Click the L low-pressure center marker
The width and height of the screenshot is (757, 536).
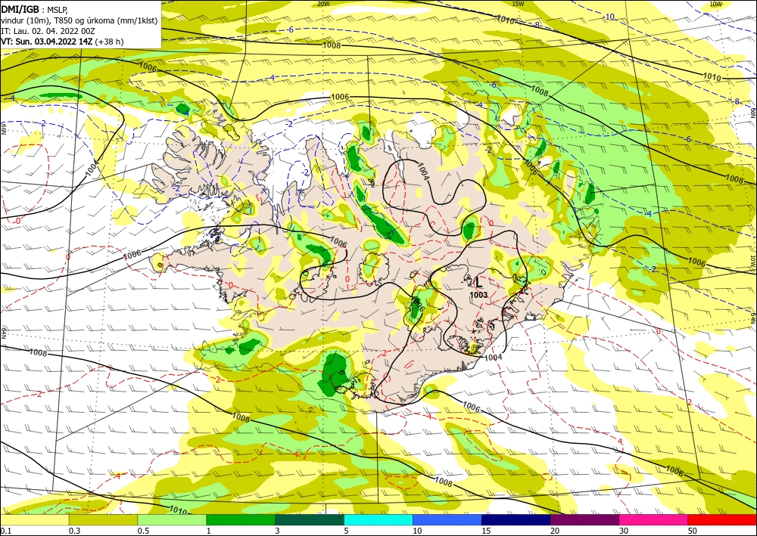479,282
